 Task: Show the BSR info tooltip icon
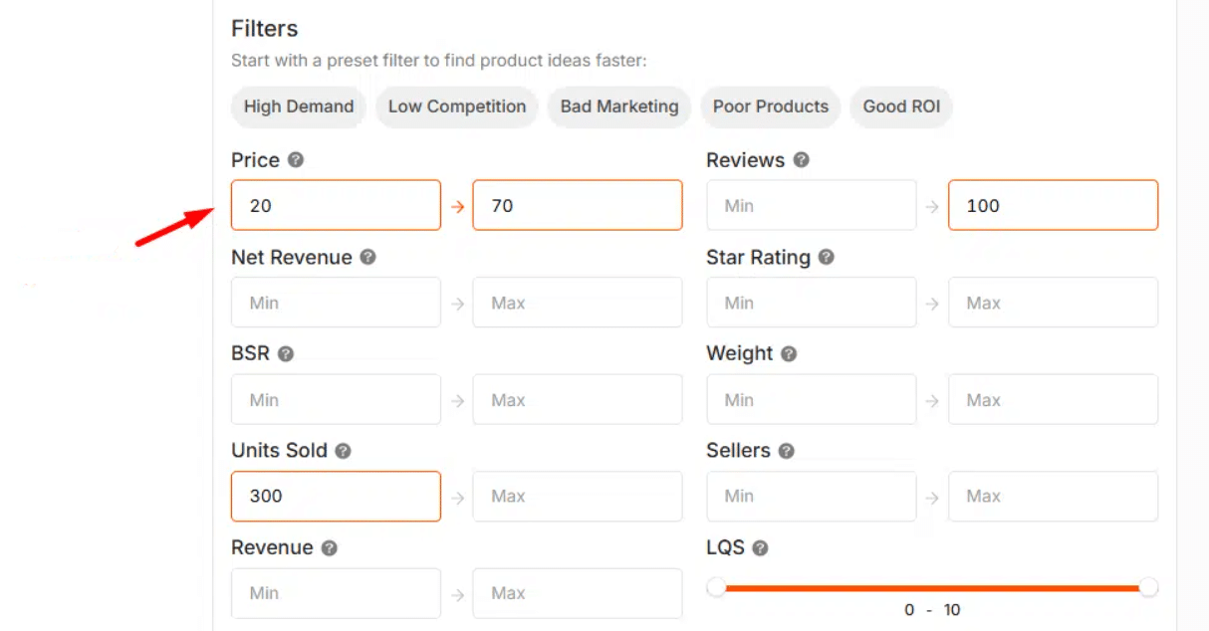pos(286,354)
